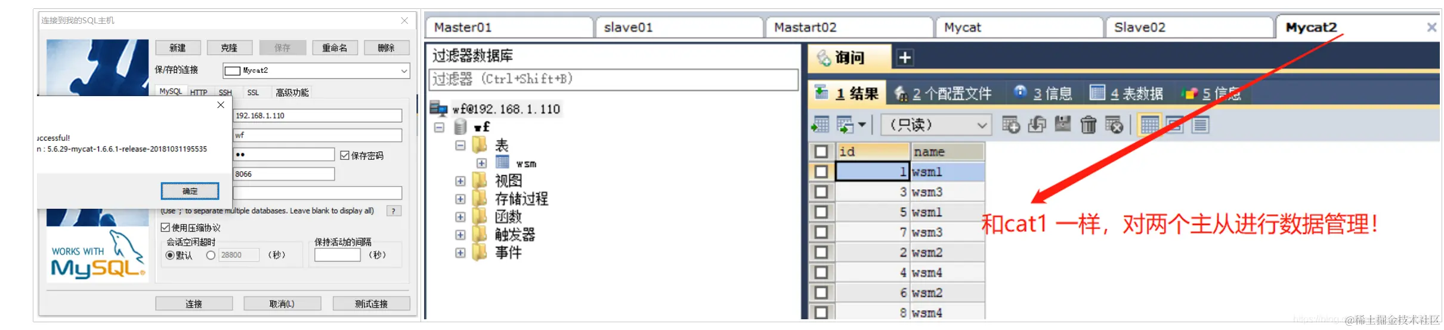Click the question mark help button in connection dialog
1444x330 pixels.
click(x=394, y=211)
